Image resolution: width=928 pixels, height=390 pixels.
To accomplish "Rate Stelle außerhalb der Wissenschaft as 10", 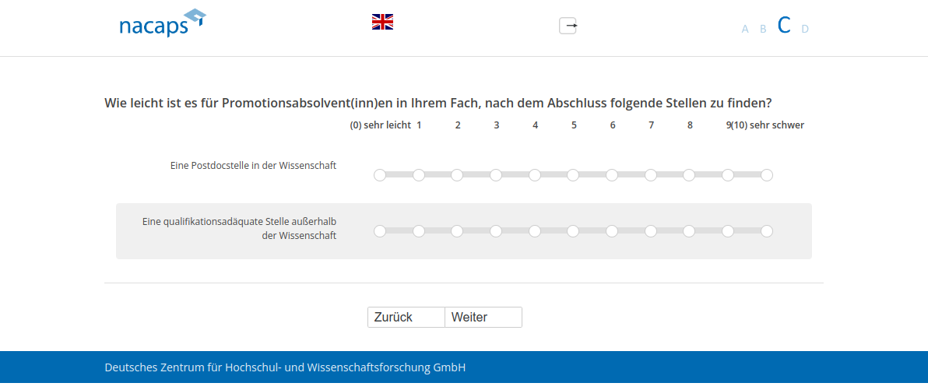I will [x=767, y=231].
